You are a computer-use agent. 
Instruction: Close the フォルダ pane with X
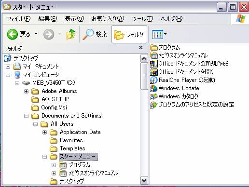(x=141, y=48)
